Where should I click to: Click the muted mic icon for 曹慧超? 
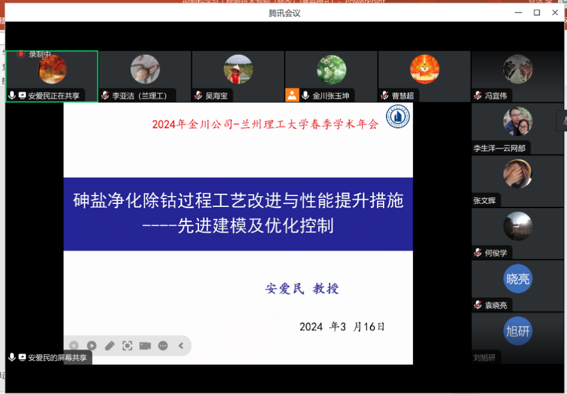tap(385, 96)
